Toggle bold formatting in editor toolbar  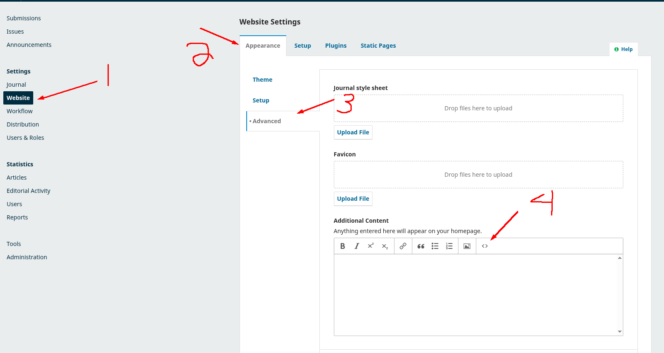tap(343, 246)
